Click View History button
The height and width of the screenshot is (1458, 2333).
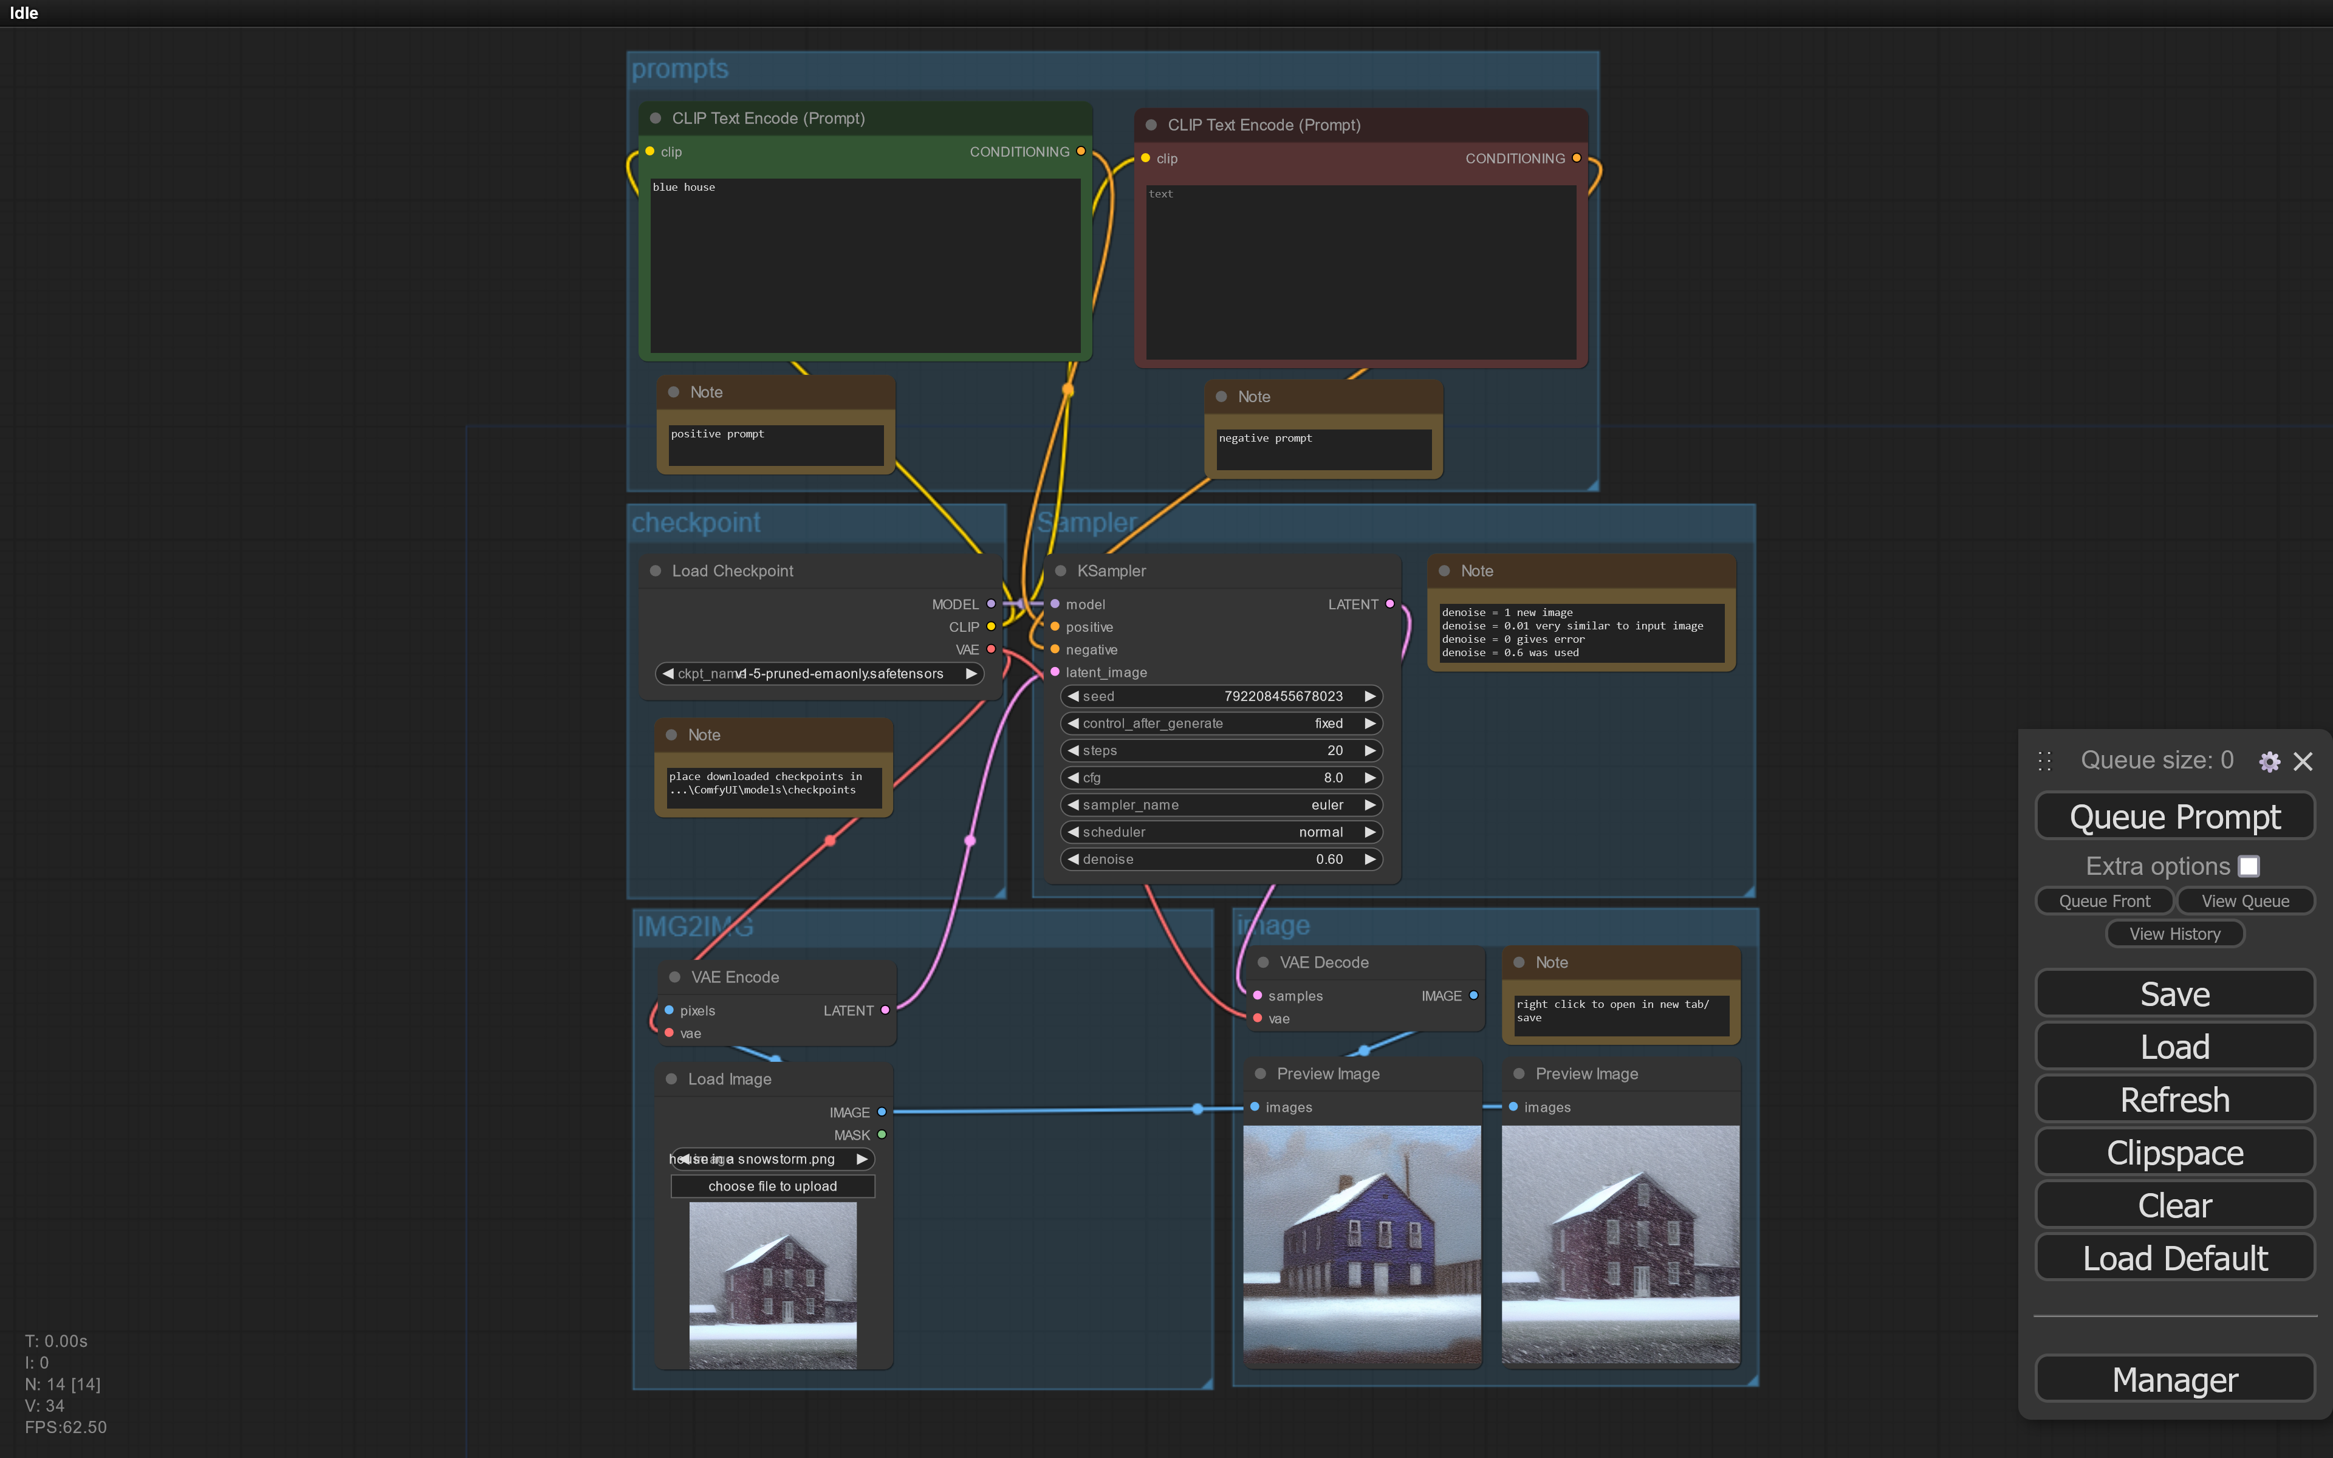click(2174, 934)
